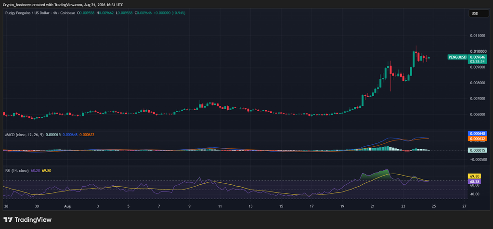Click the 0.006000 price scale label
Screen dimensions: 493x229
(x=478, y=114)
